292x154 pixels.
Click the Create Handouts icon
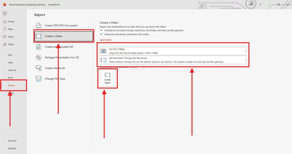click(x=38, y=68)
